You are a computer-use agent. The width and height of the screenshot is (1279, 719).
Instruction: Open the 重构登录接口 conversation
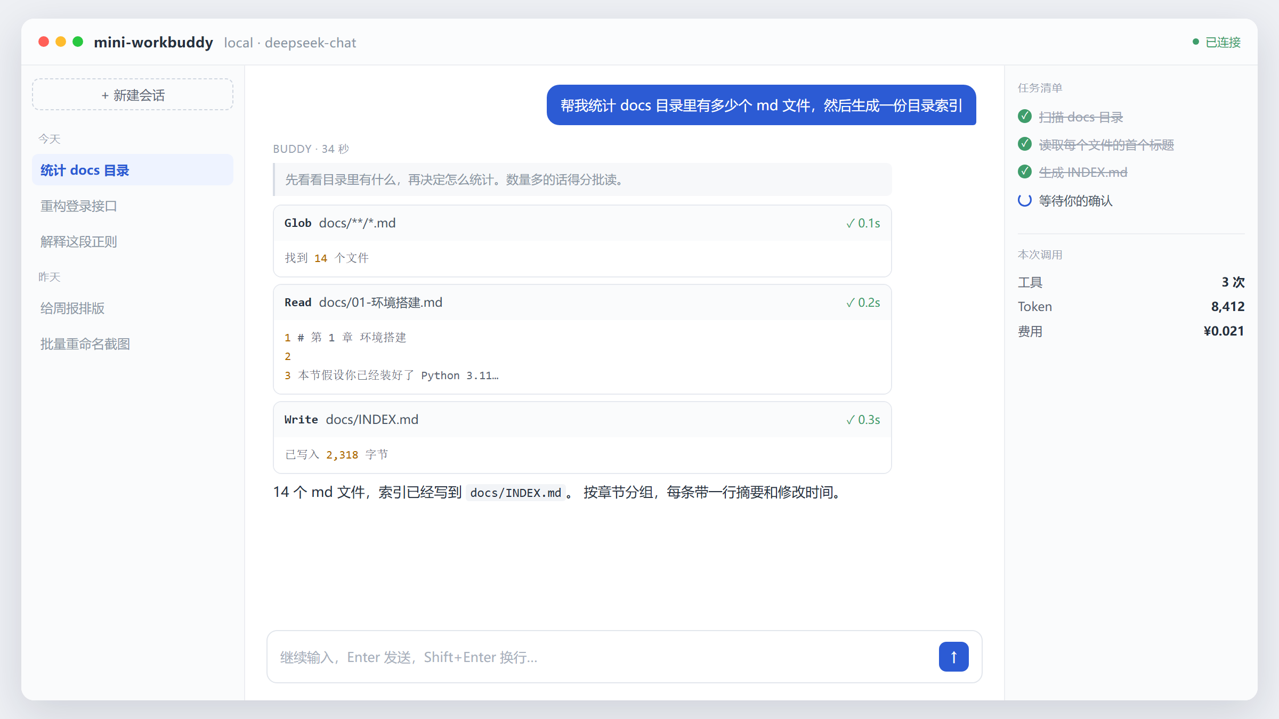tap(133, 206)
